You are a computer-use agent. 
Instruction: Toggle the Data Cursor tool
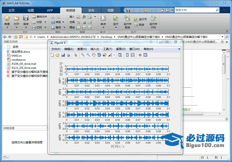pyautogui.click(x=104, y=55)
